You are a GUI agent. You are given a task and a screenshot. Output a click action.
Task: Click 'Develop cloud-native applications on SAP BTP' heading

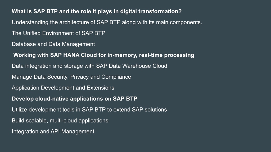pos(74,99)
